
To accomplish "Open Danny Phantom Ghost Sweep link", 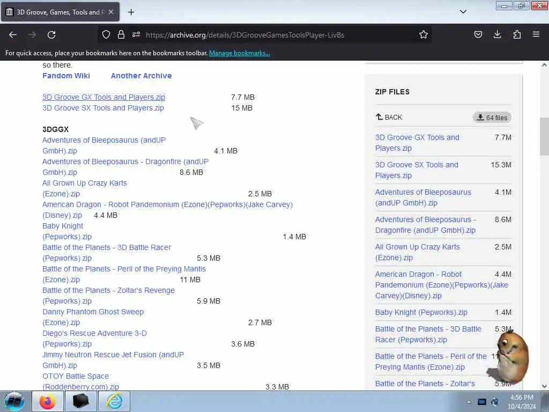I will pyautogui.click(x=93, y=317).
